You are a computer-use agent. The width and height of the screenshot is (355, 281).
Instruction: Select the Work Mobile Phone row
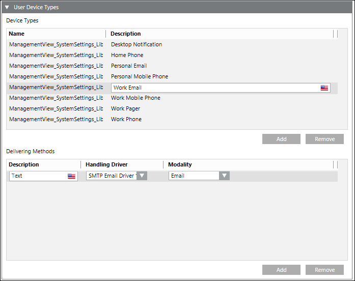pyautogui.click(x=135, y=98)
